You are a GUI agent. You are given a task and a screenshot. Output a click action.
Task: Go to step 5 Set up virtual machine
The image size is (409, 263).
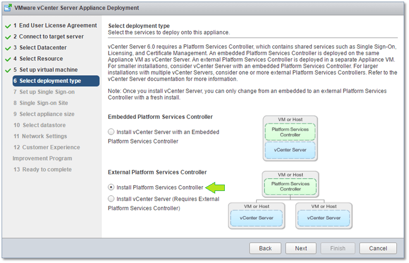click(45, 69)
